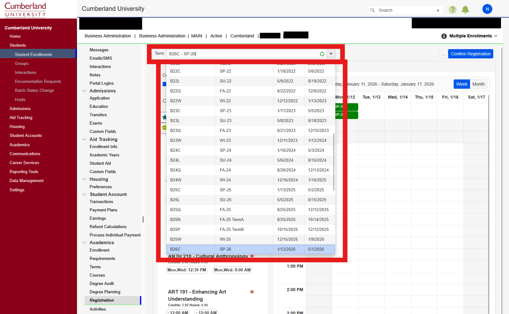Image resolution: width=509 pixels, height=314 pixels.
Task: Open Reporting Tools in sidebar
Action: point(24,172)
